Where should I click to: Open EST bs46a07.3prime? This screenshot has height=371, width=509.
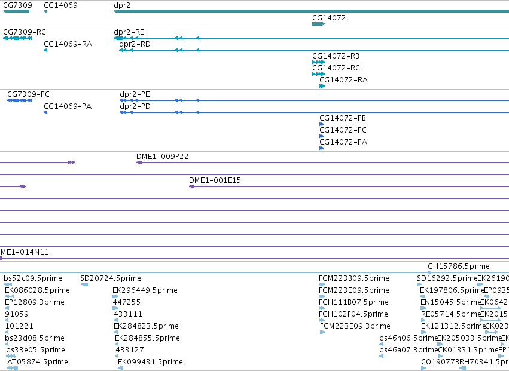pyautogui.click(x=409, y=350)
